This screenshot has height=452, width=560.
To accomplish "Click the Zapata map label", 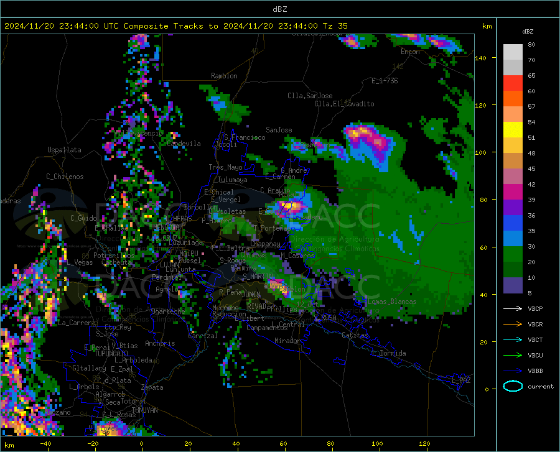I will (x=152, y=387).
